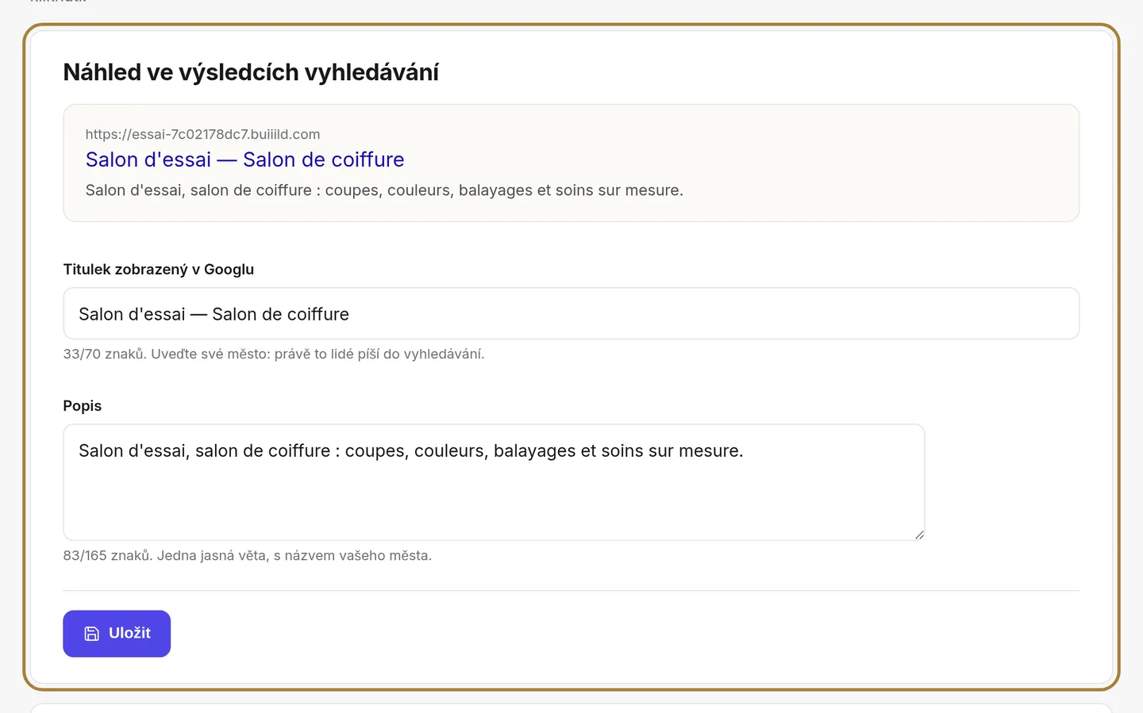
Task: Focus the Titulek zobrazený v Googlu field
Action: tap(571, 313)
